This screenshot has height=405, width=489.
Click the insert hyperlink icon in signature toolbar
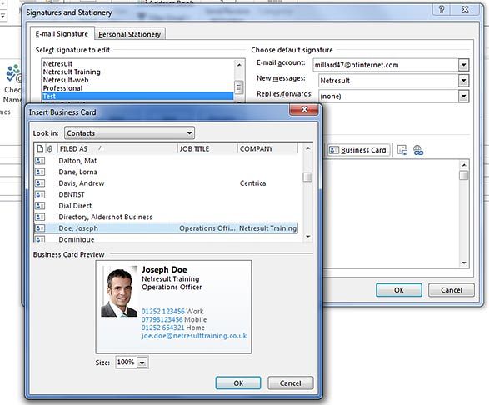click(418, 150)
